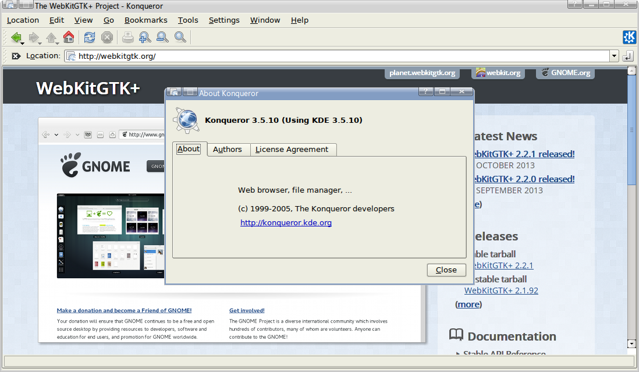639x372 pixels.
Task: Open the Back history dropdown arrow
Action: [23, 43]
